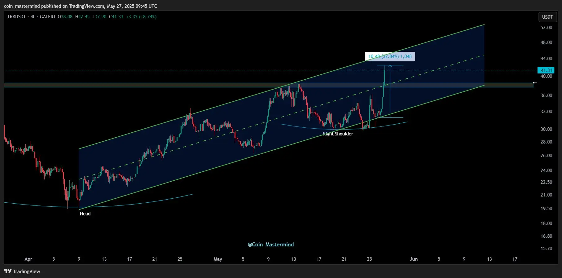The image size is (562, 278).
Task: Click the Head annotation text
Action: [x=85, y=214]
